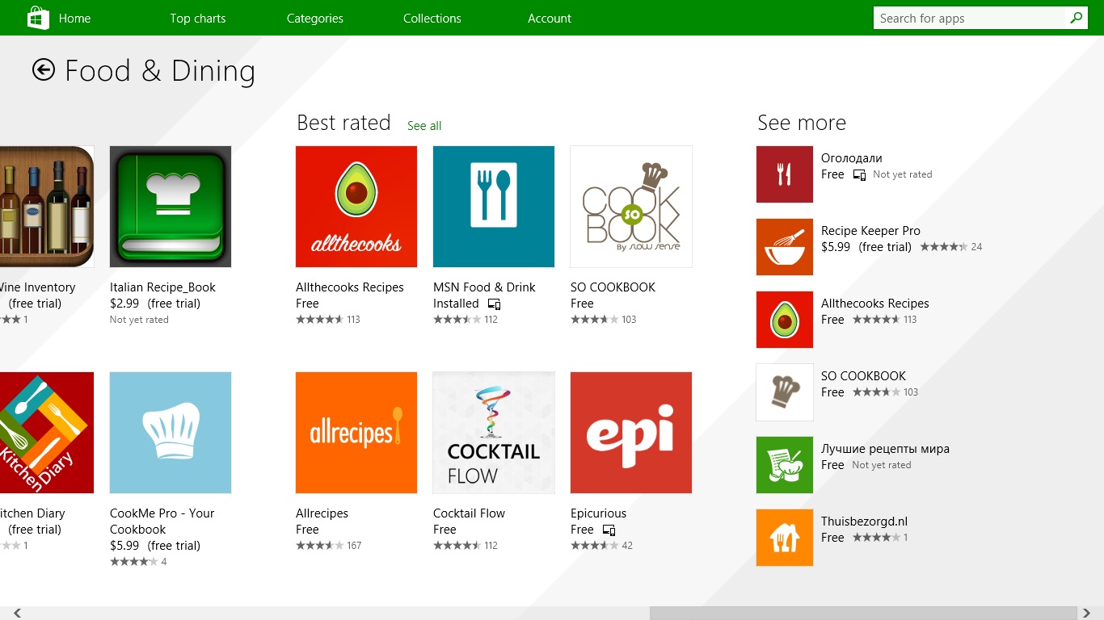Screen dimensions: 1104x620
Task: Click the Windows Store logo icon
Action: click(x=38, y=18)
